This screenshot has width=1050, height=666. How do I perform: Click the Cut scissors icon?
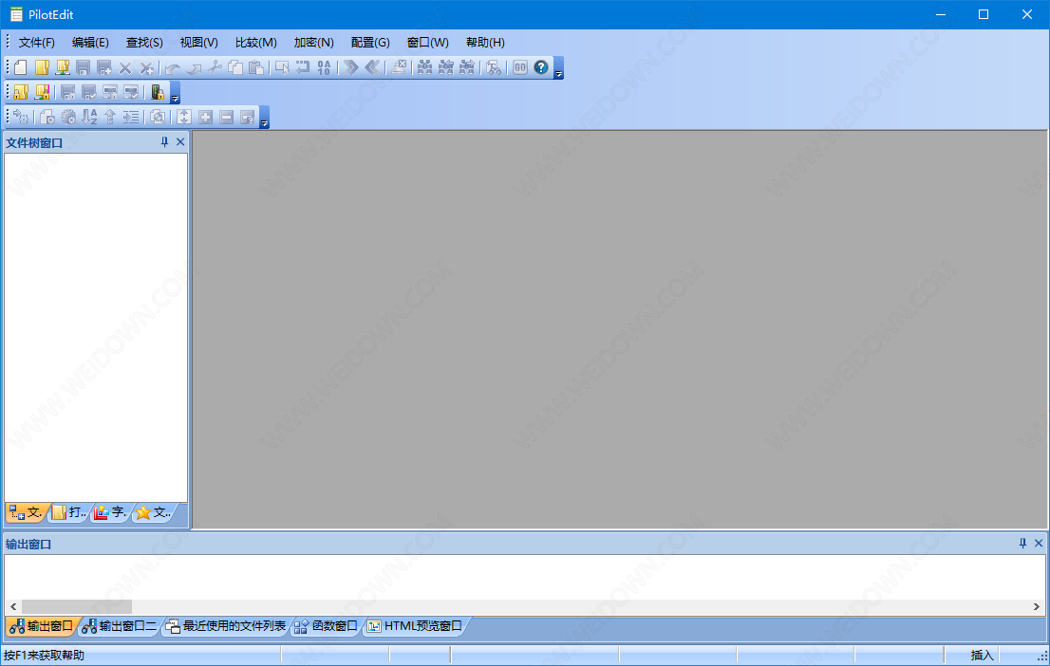tap(215, 67)
